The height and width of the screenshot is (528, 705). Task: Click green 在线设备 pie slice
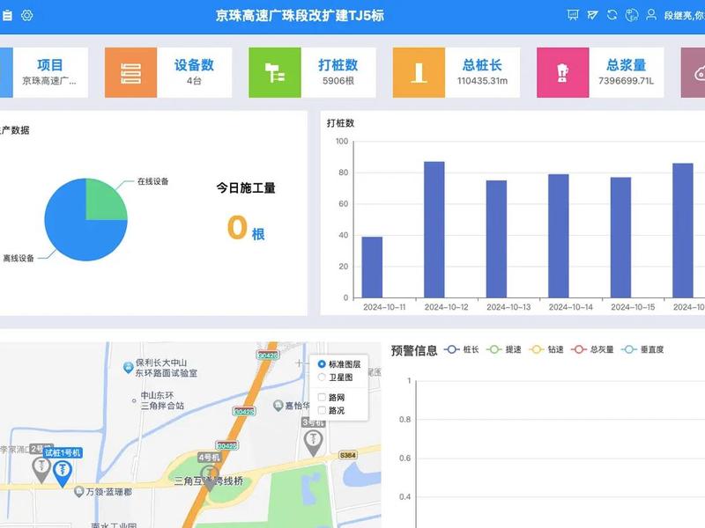[102, 202]
